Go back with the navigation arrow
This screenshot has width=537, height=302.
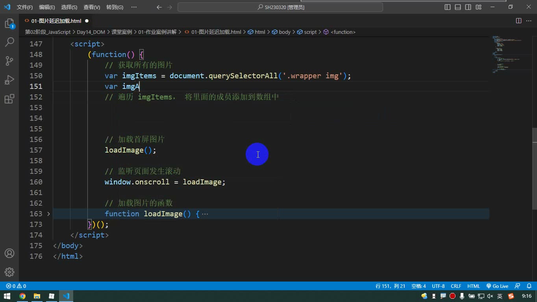point(159,7)
